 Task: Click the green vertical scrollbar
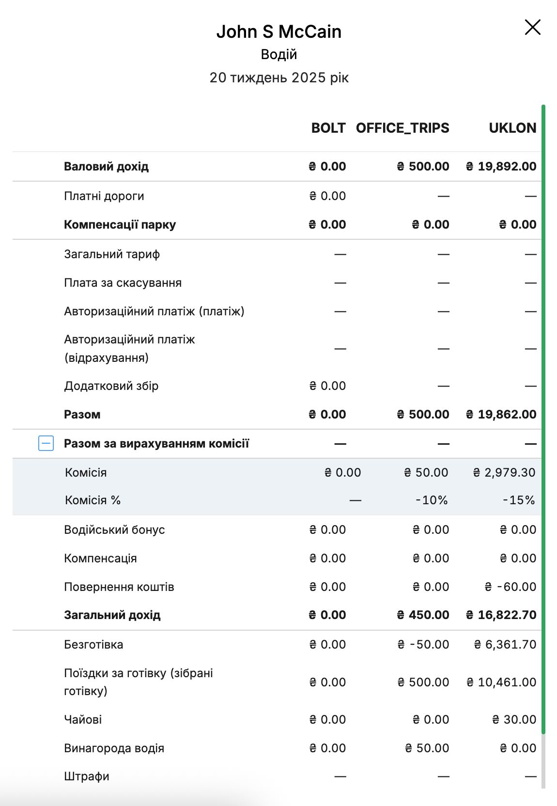[x=543, y=419]
